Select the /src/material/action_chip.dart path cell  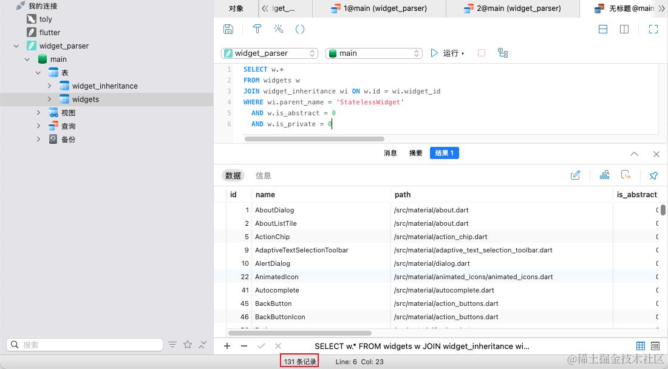[502, 237]
